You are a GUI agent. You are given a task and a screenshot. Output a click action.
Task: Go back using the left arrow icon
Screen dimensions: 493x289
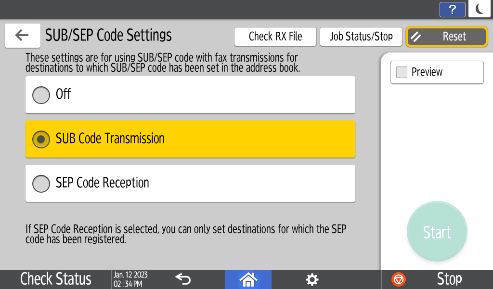point(22,36)
